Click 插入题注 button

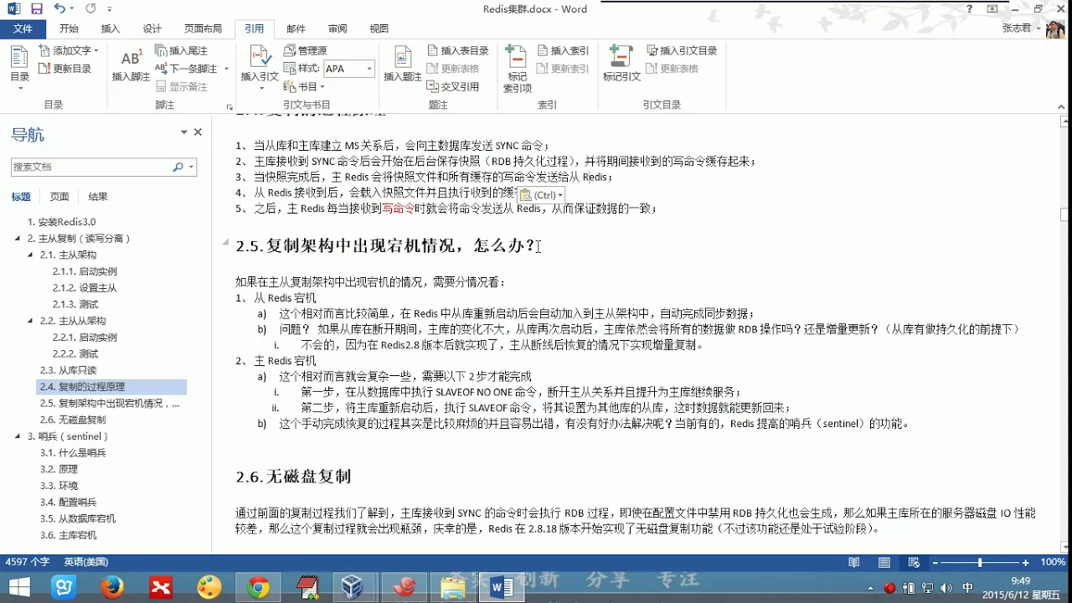(x=403, y=64)
